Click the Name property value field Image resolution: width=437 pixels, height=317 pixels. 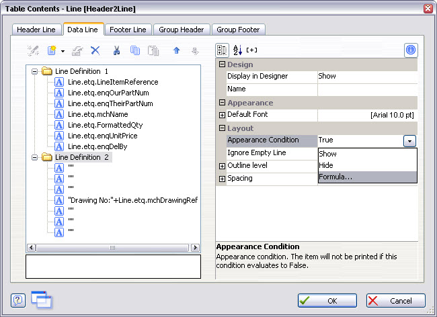pyautogui.click(x=367, y=89)
